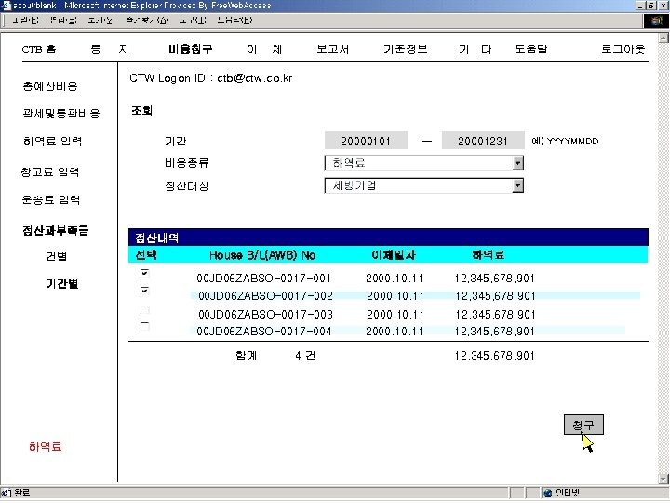
Task: Open 운송료 입력 in sidebar
Action: pyautogui.click(x=51, y=199)
